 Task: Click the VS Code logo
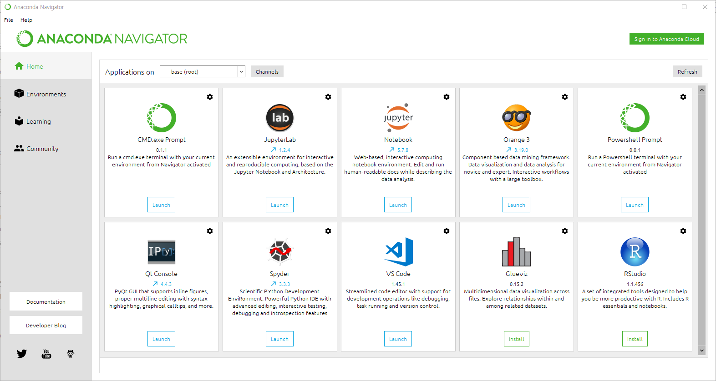(399, 252)
